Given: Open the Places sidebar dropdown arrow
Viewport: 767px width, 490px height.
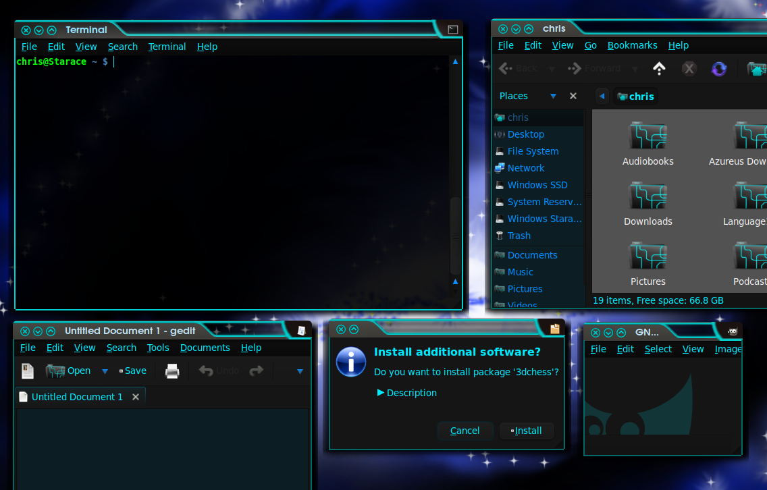Looking at the screenshot, I should [x=553, y=96].
